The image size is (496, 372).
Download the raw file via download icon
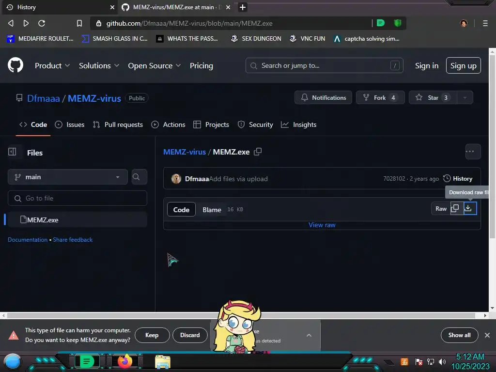click(470, 208)
